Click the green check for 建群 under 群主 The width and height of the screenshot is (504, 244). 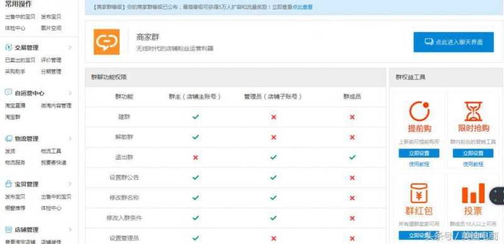click(195, 117)
